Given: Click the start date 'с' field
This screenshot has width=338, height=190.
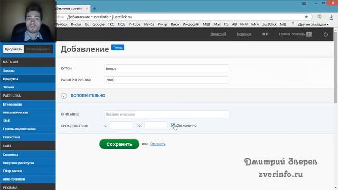Looking at the screenshot, I should pyautogui.click(x=121, y=126).
